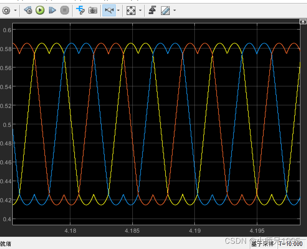Run the simulation with the green play button

pos(40,10)
